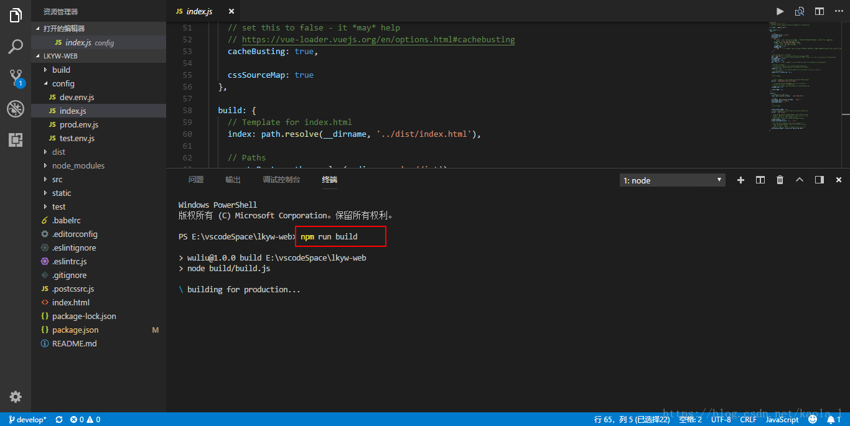The height and width of the screenshot is (426, 850).
Task: Go to line via 行 65, 列 5 indicator
Action: (632, 420)
